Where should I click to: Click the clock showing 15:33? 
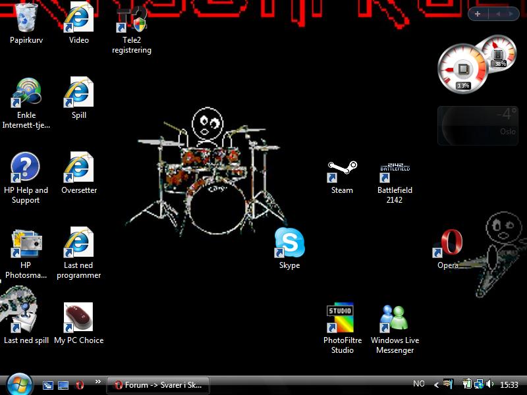click(x=509, y=384)
